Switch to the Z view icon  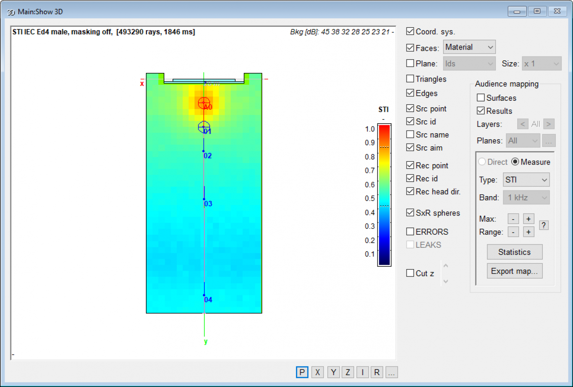pyautogui.click(x=348, y=372)
